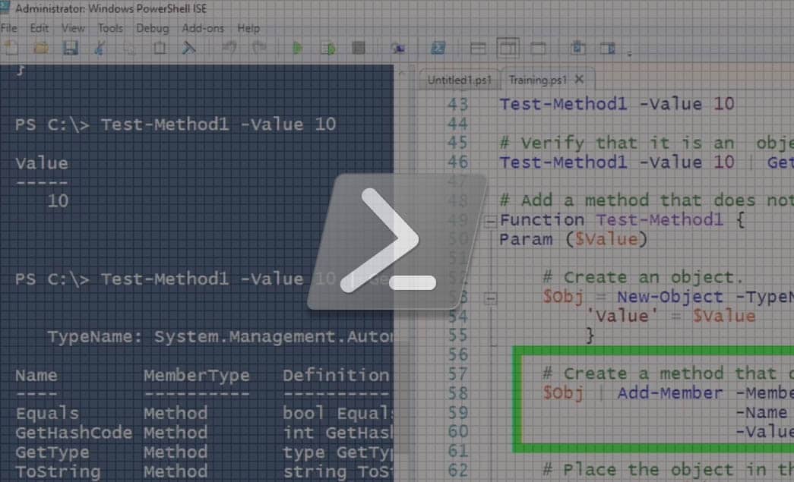Run the script with the green play icon
Screen dimensions: 794x482
point(298,49)
